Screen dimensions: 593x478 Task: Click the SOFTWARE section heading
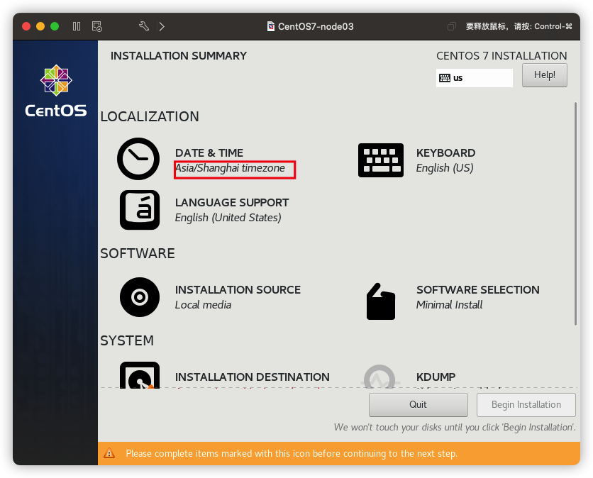(x=138, y=253)
